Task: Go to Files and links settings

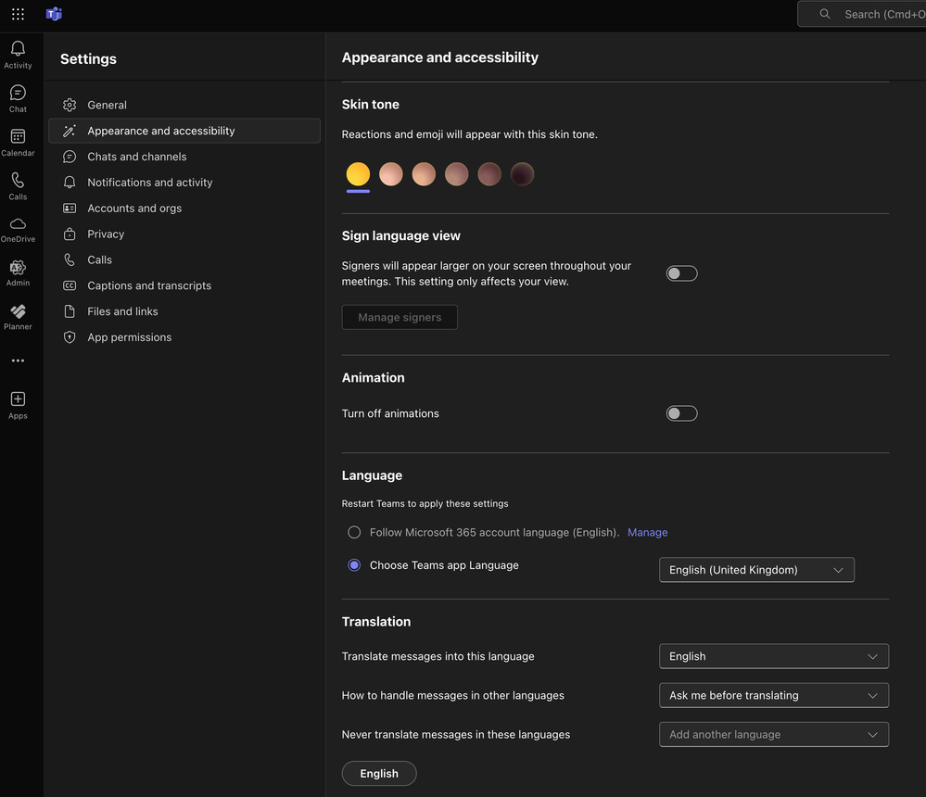Action: point(184,311)
